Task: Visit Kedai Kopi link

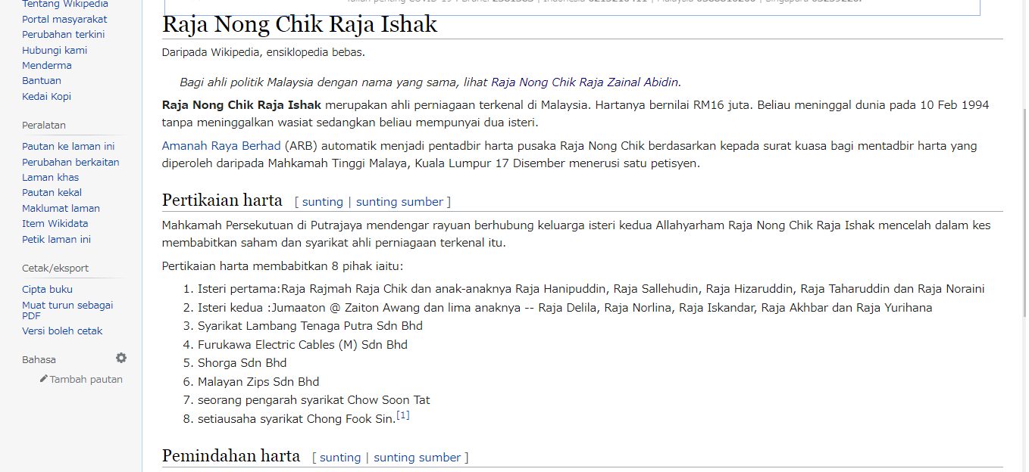Action: 46,96
